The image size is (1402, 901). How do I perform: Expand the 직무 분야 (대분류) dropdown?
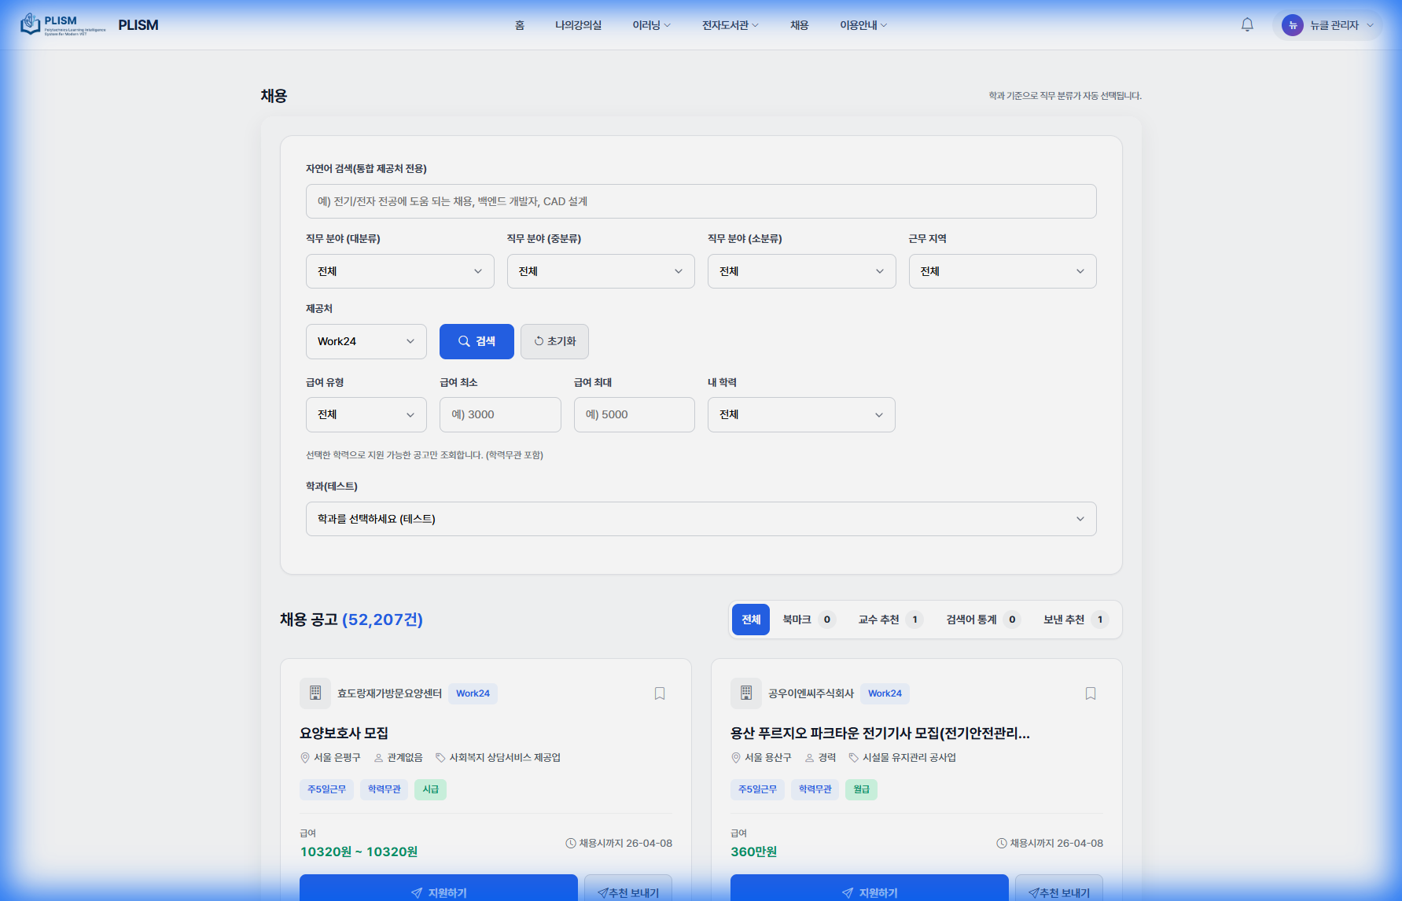399,271
